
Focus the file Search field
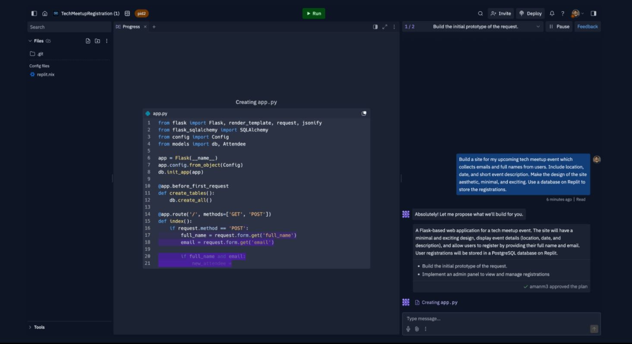[x=69, y=27]
